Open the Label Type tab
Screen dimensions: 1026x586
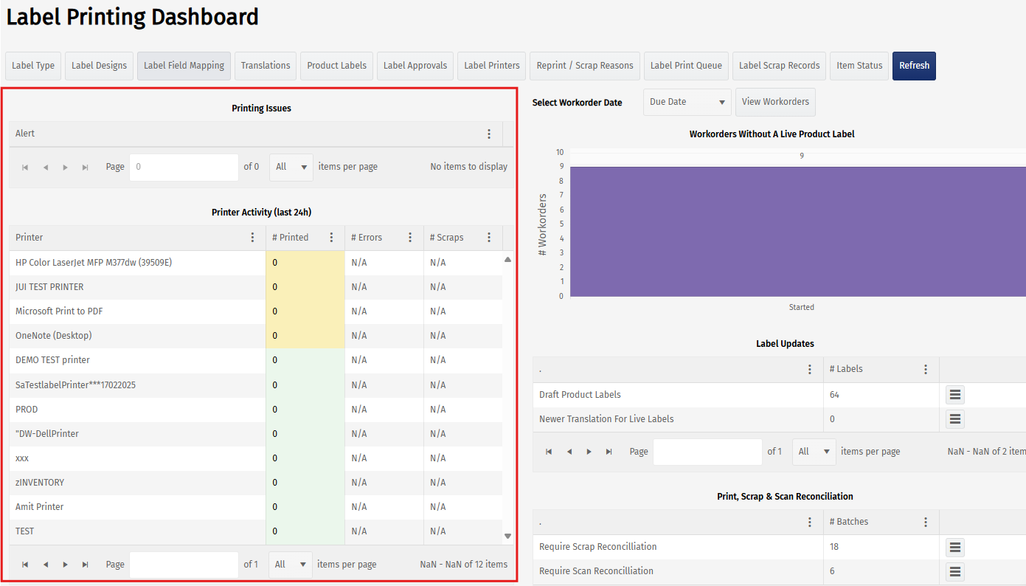[x=33, y=66]
